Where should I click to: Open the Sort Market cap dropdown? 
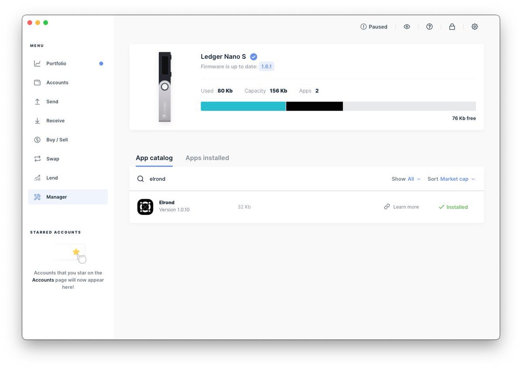(452, 179)
